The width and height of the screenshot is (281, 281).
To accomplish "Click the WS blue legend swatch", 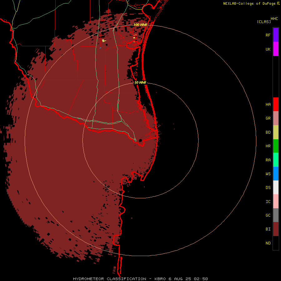I will [276, 174].
